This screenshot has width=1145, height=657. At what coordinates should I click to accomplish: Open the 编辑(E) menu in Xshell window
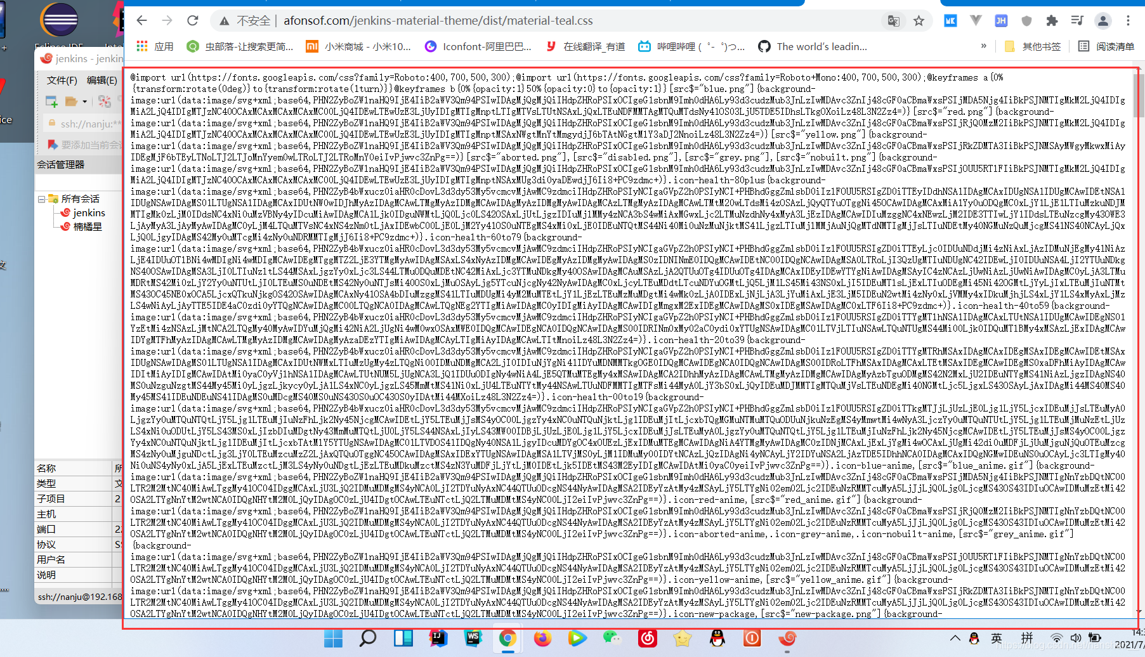(101, 81)
